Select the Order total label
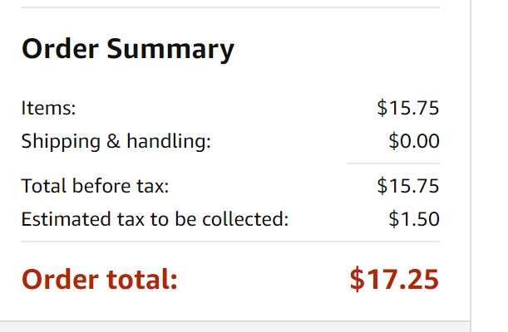The width and height of the screenshot is (508, 332). (x=100, y=279)
